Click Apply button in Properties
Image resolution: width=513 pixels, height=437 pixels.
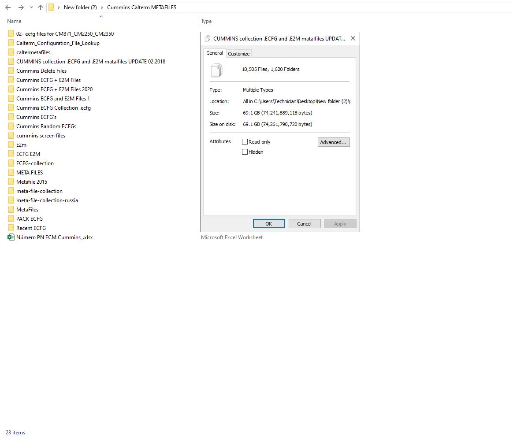click(340, 224)
